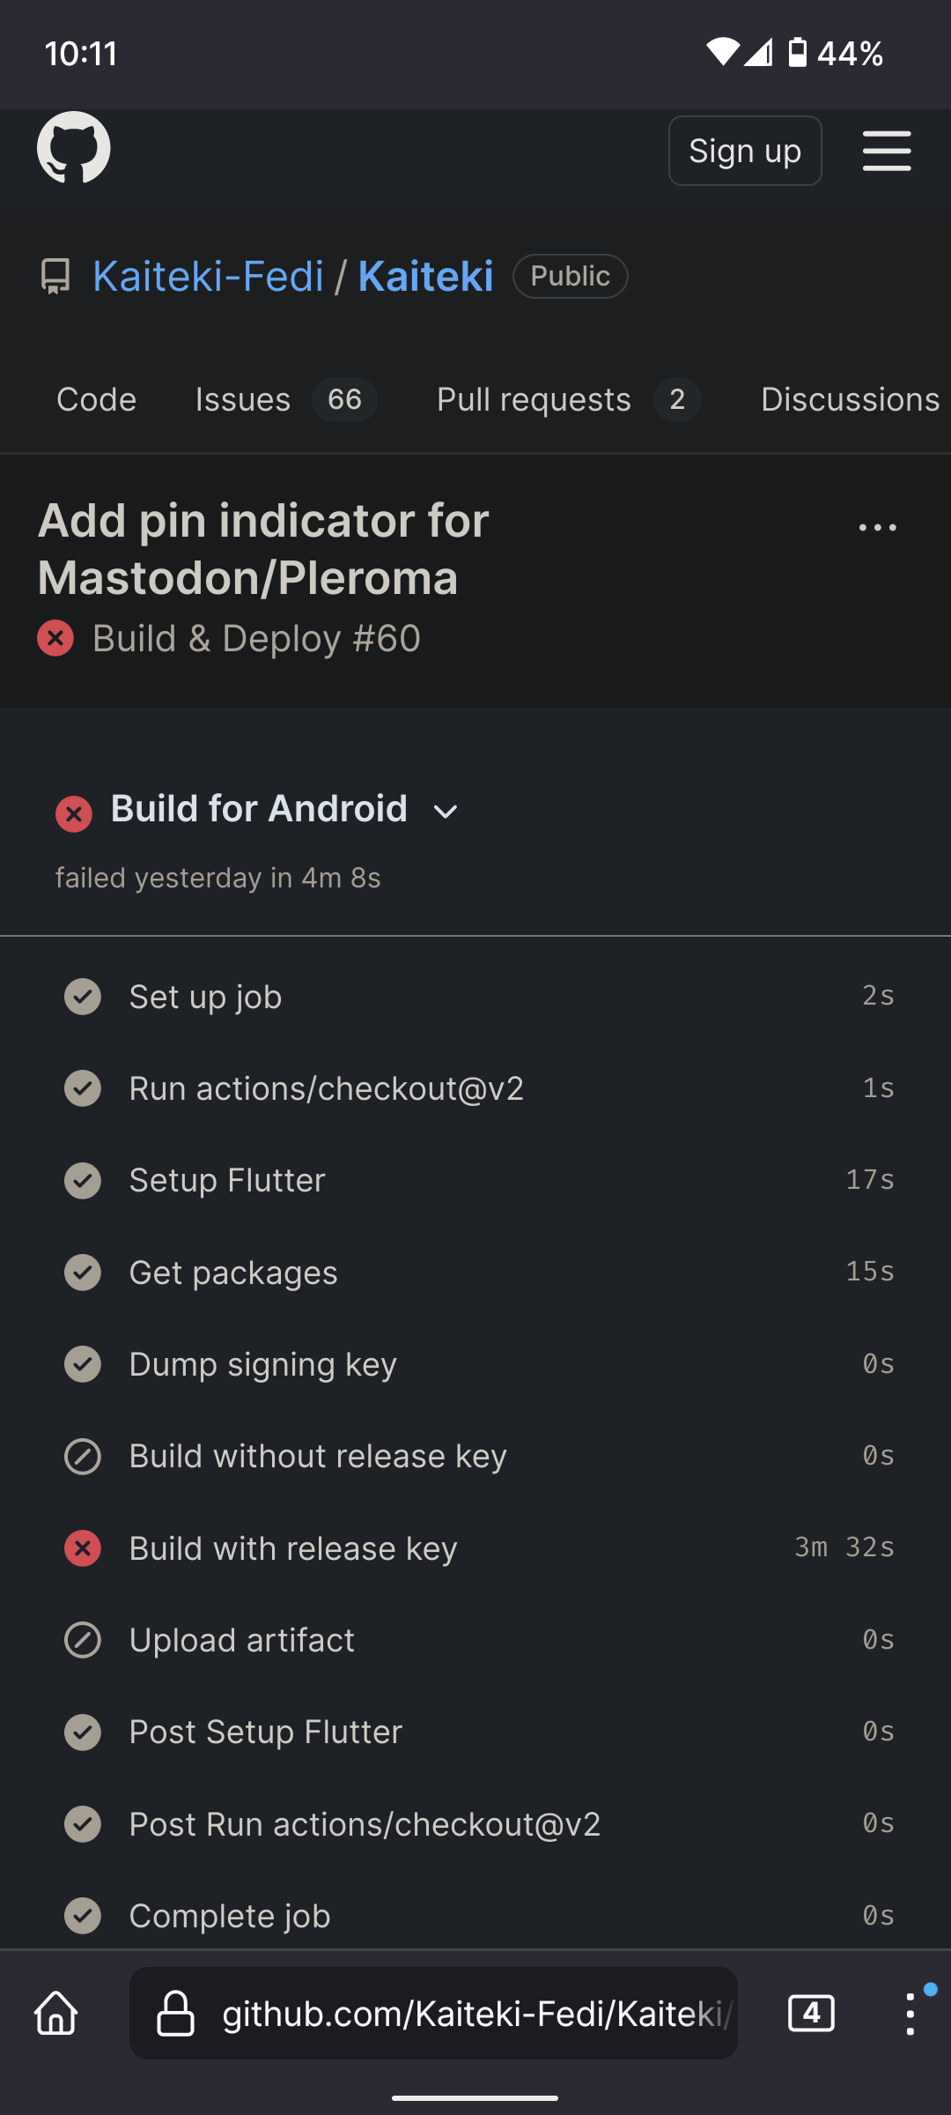Click the Sign up button
This screenshot has width=951, height=2115.
[744, 150]
